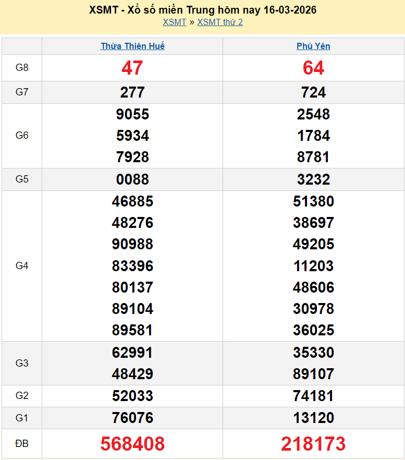Open the XSMT breadcrumb link

[174, 22]
